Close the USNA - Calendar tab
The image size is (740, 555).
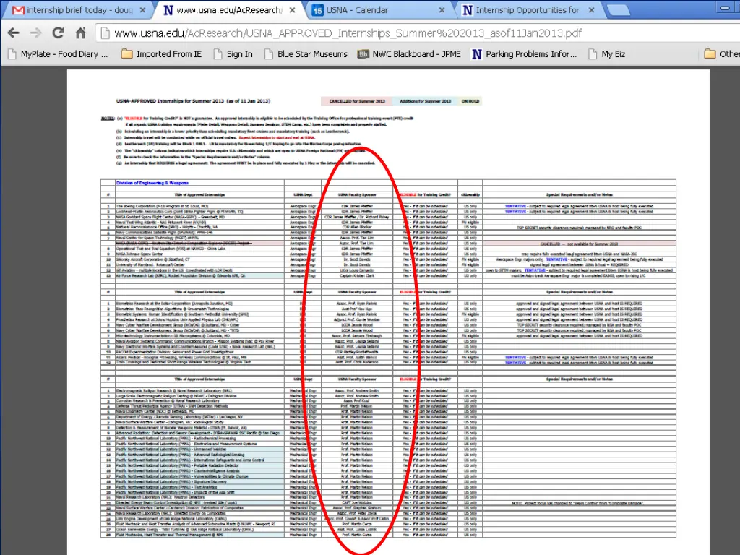(x=442, y=10)
